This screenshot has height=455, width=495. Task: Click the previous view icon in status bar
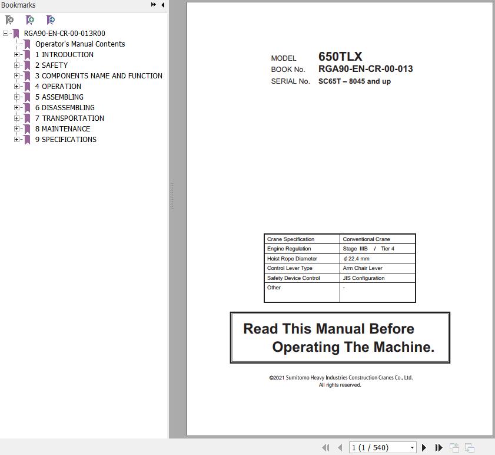click(x=454, y=448)
